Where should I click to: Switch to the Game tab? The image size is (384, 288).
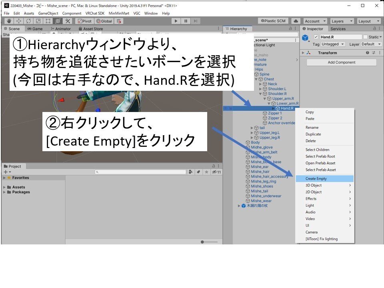pyautogui.click(x=35, y=29)
